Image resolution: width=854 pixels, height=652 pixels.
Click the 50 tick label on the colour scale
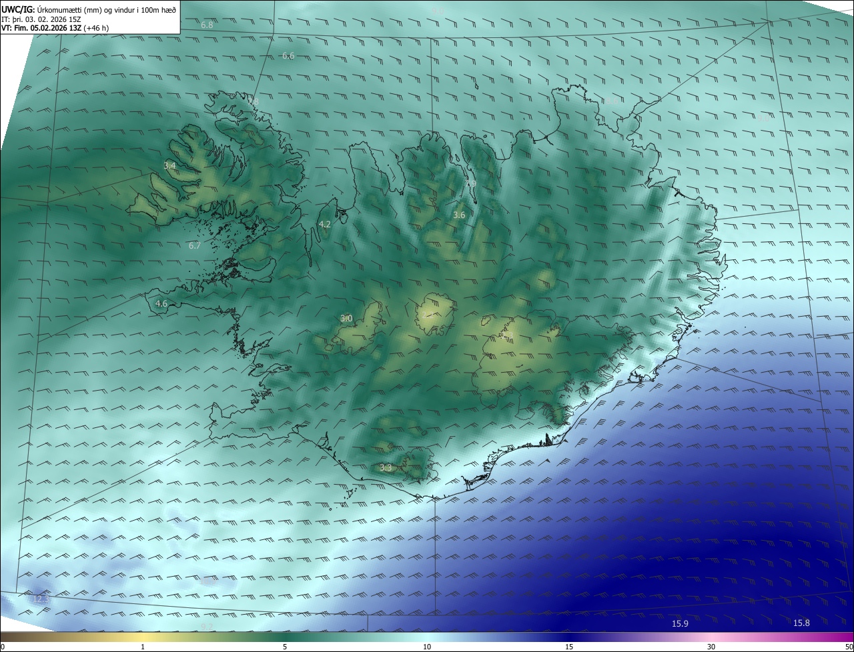[849, 647]
